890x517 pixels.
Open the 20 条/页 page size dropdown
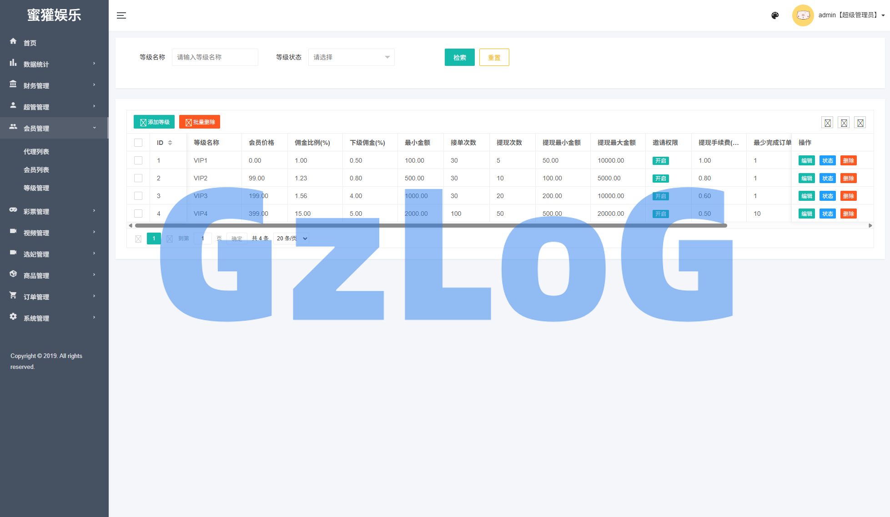point(292,239)
